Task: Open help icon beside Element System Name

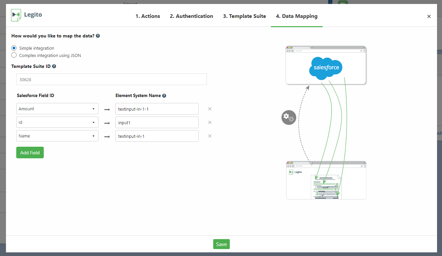Action: tap(164, 96)
